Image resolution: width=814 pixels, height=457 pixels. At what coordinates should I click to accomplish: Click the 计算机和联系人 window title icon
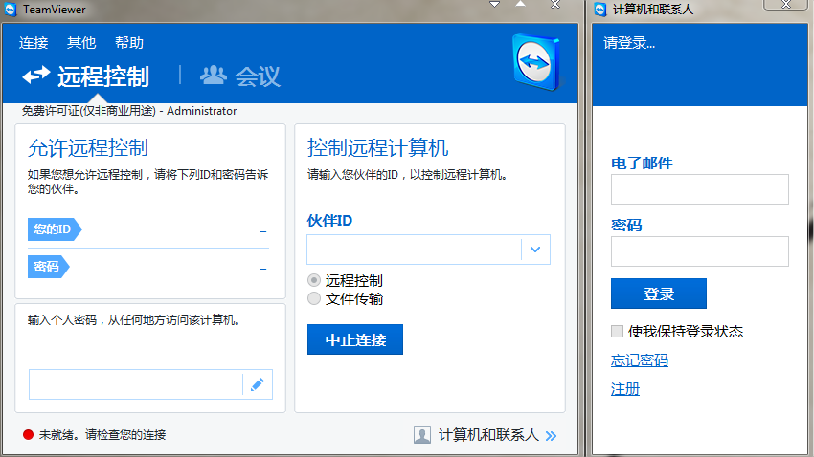(x=600, y=10)
